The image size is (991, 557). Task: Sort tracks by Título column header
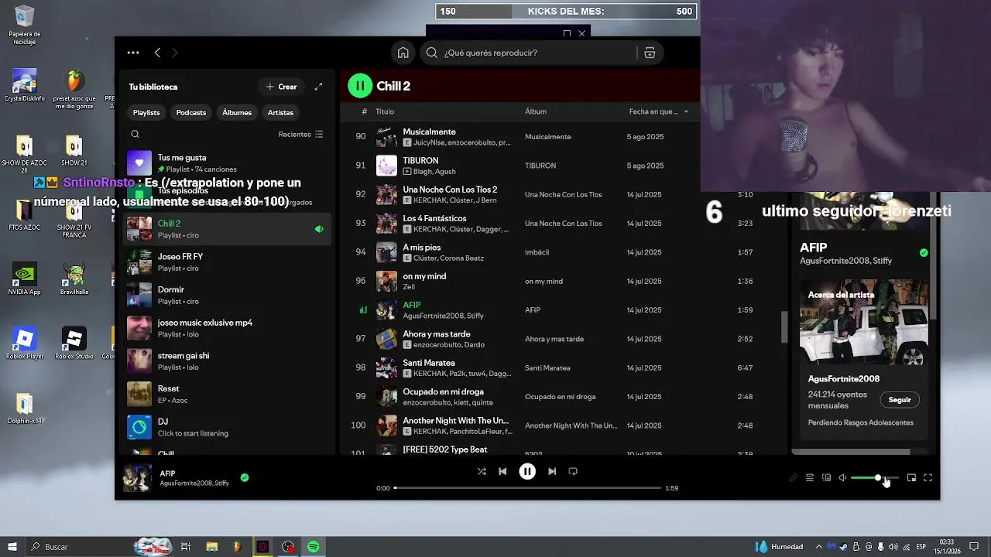[385, 111]
